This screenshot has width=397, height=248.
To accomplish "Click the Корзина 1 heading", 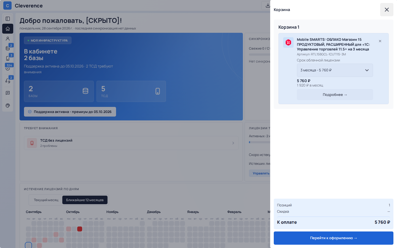I will [x=289, y=27].
